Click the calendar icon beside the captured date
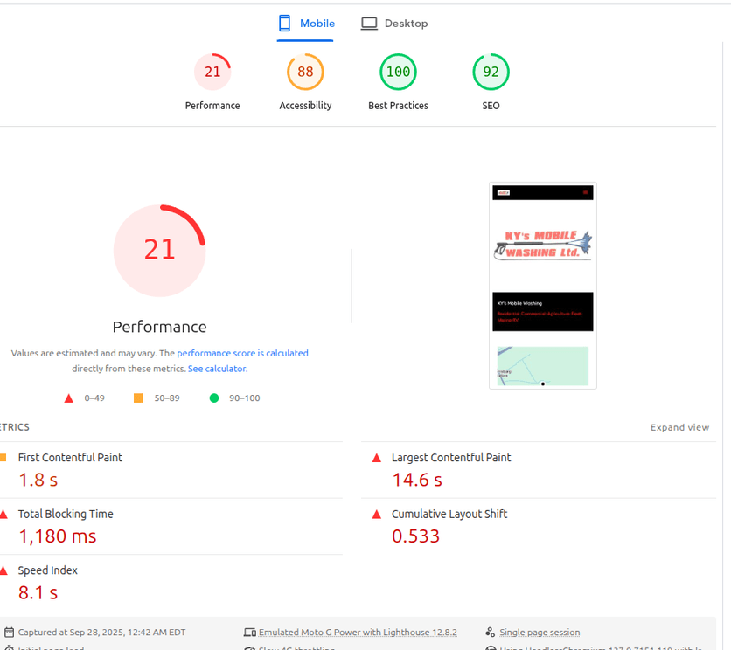The image size is (731, 650). click(10, 632)
